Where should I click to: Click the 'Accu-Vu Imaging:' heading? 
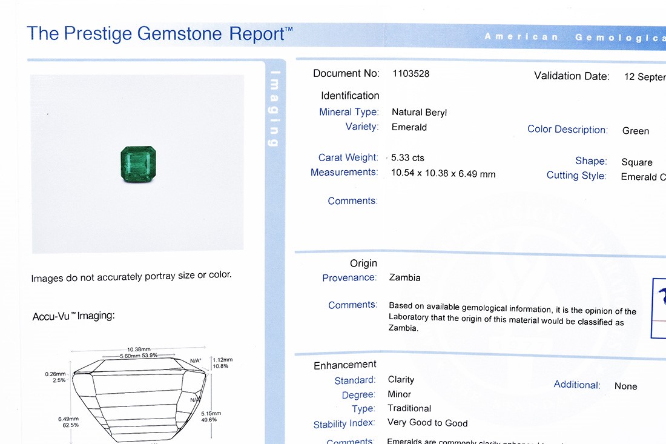(73, 316)
